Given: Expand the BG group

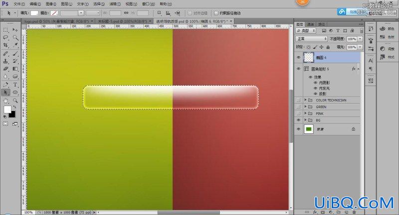Looking at the screenshot, I should (x=305, y=120).
